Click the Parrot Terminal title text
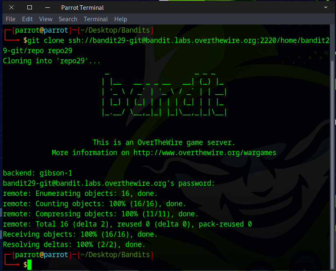 [82, 7]
